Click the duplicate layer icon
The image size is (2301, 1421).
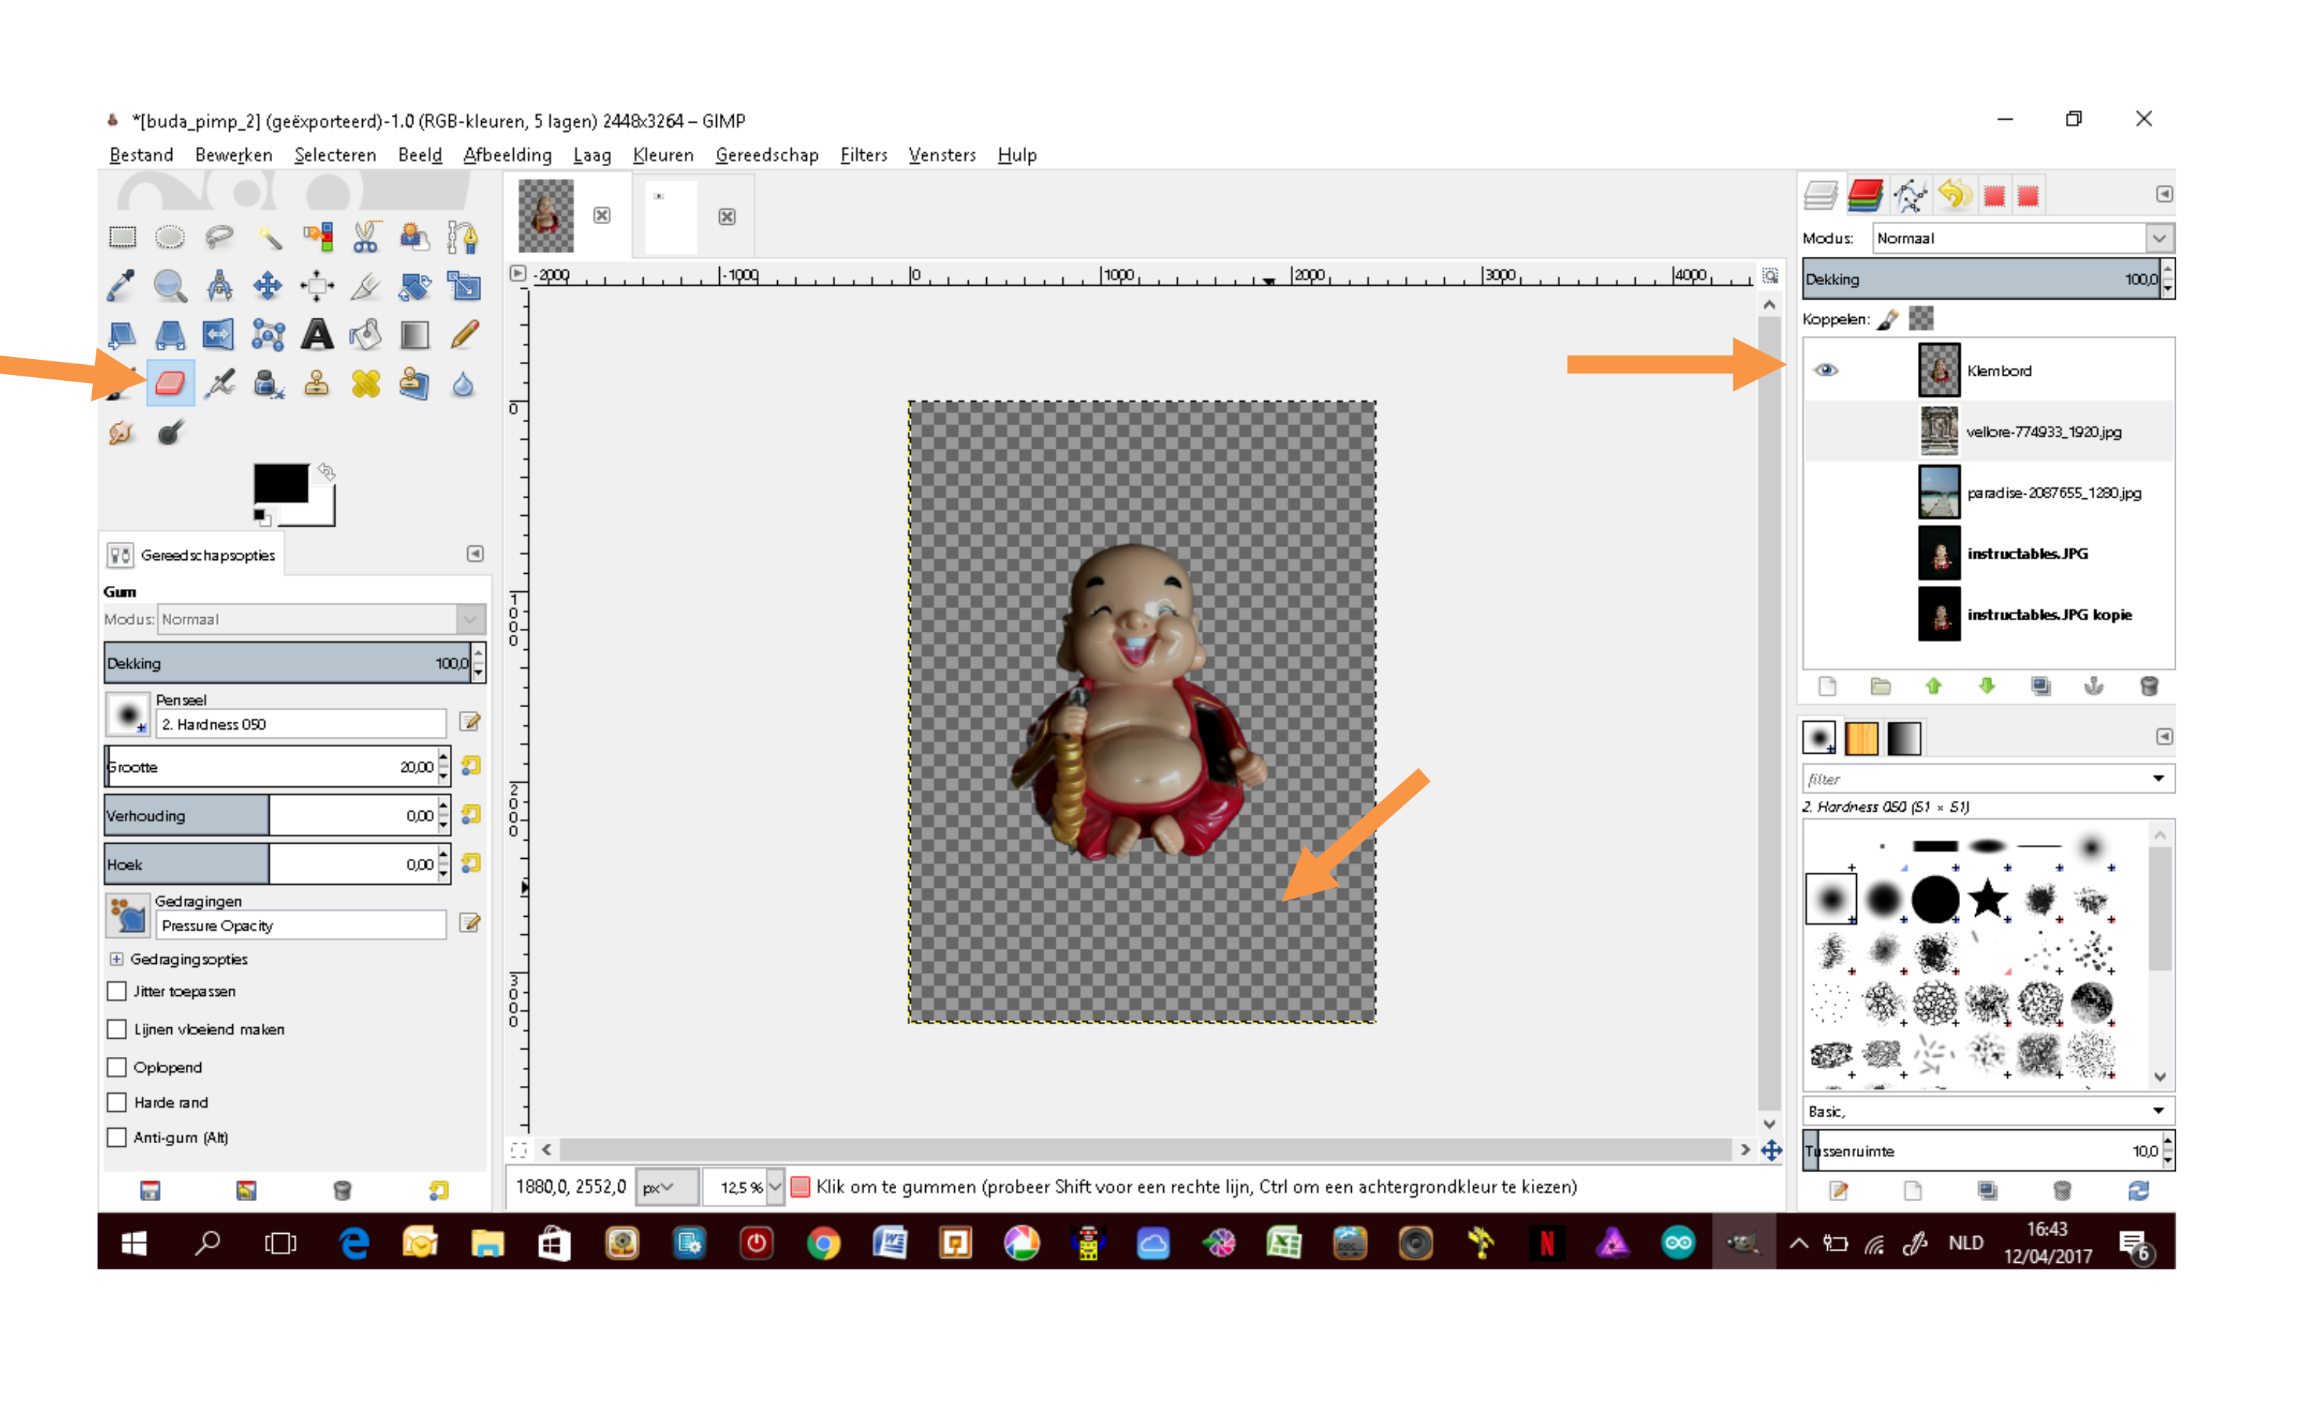[x=2040, y=686]
